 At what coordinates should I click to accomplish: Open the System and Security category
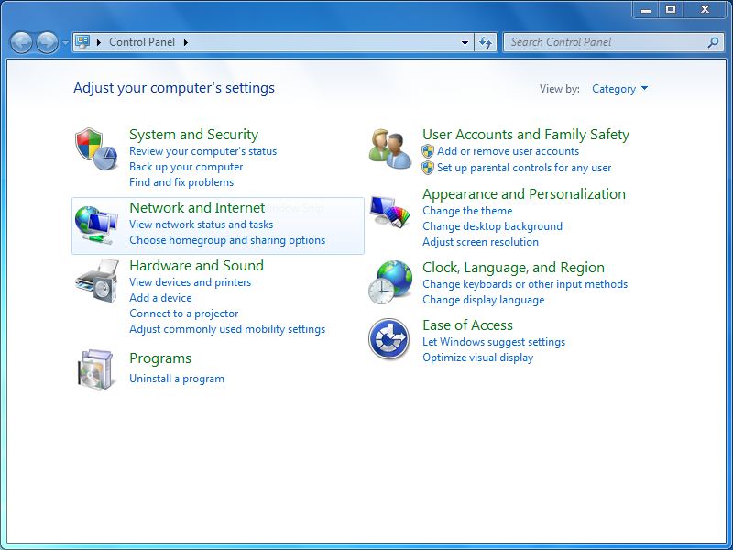pyautogui.click(x=193, y=135)
